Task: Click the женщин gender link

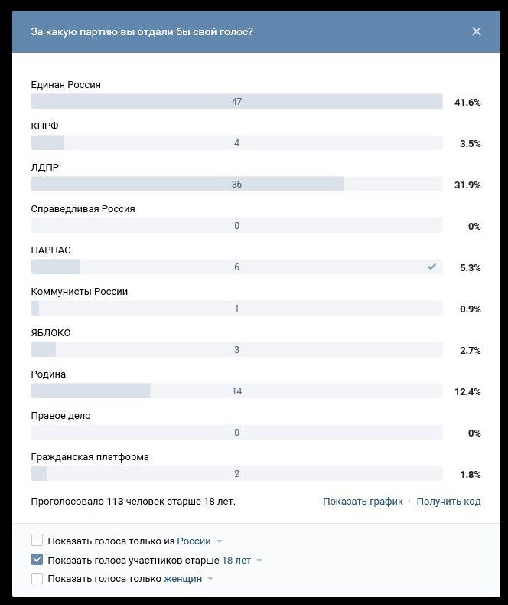Action: tap(183, 579)
